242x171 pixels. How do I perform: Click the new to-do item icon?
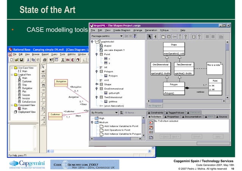151,122
